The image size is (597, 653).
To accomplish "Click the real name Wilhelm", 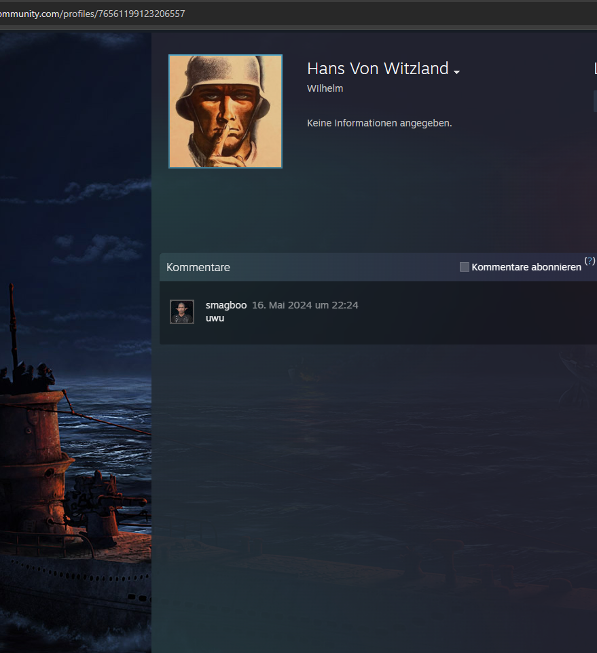I will click(325, 88).
